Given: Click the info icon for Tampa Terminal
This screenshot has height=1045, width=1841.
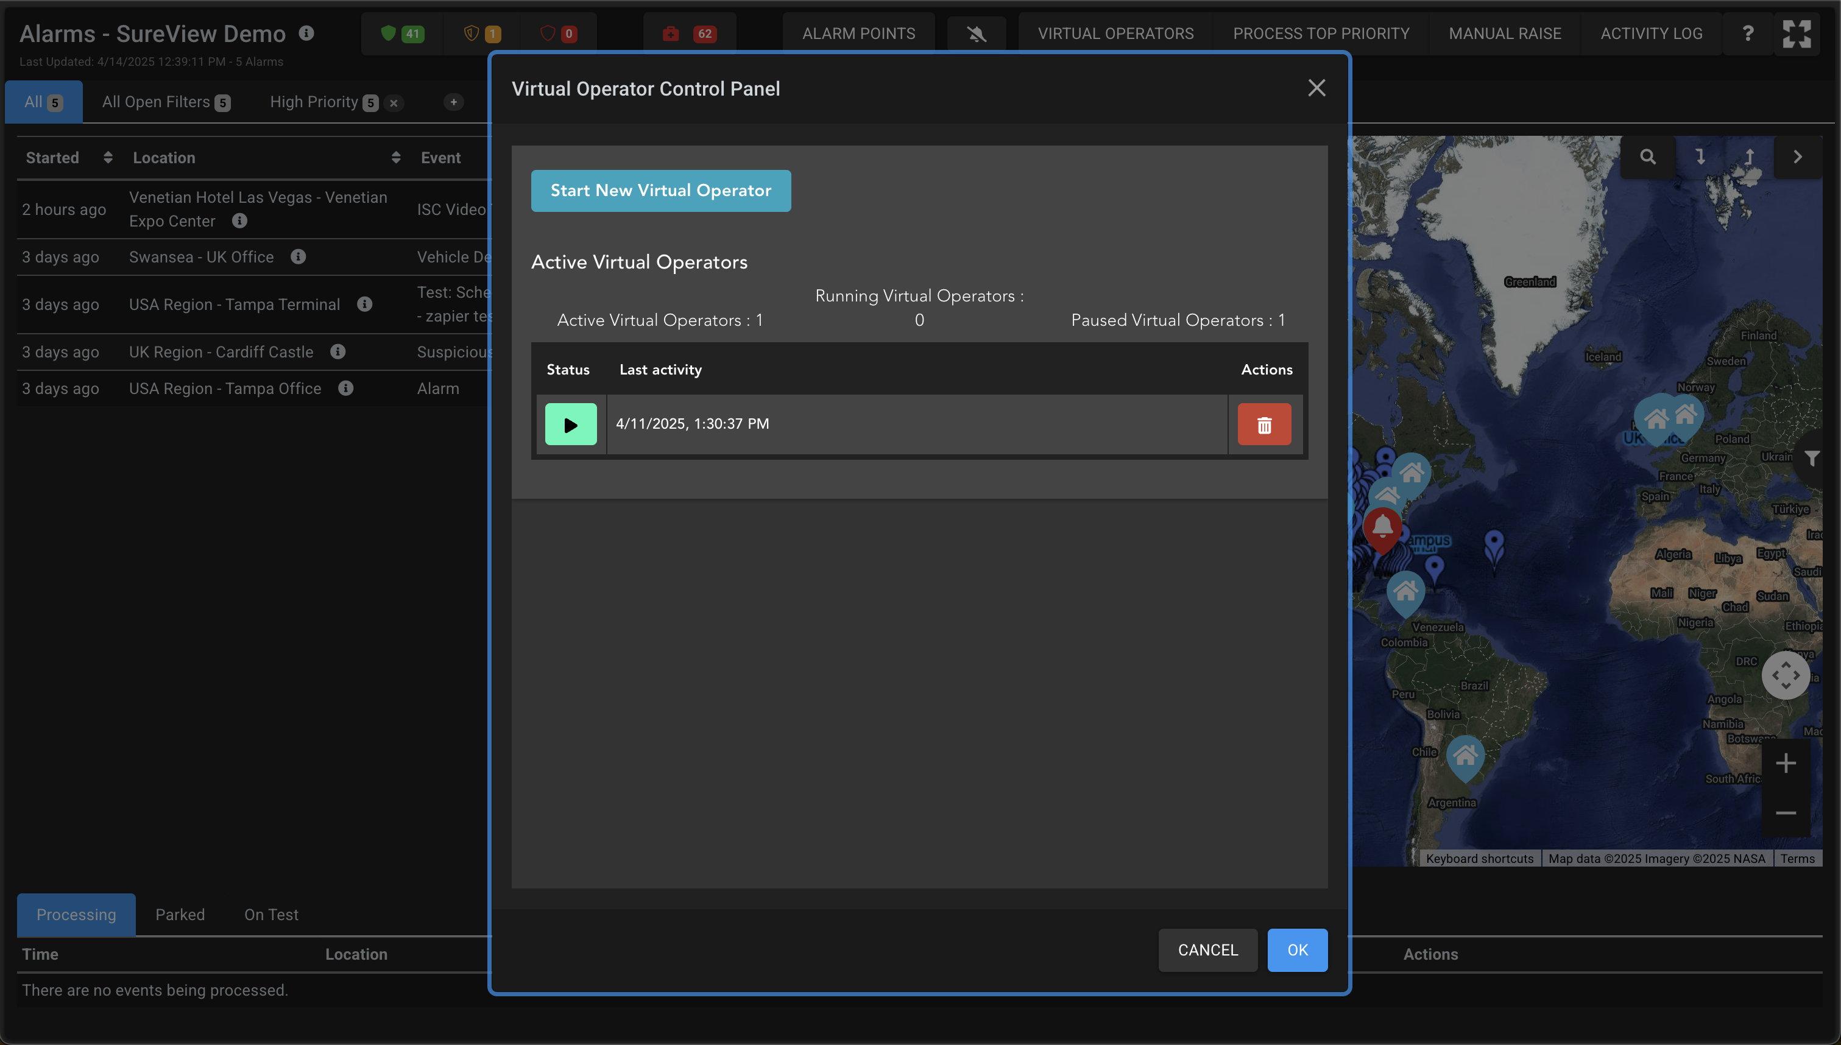Looking at the screenshot, I should [x=365, y=304].
